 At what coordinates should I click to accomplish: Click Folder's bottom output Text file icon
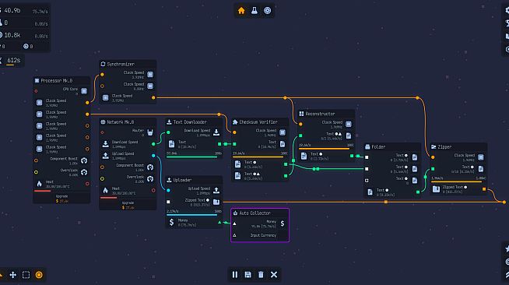coord(370,192)
